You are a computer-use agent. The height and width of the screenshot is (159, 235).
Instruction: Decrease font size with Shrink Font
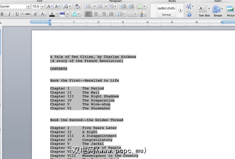tap(57, 7)
